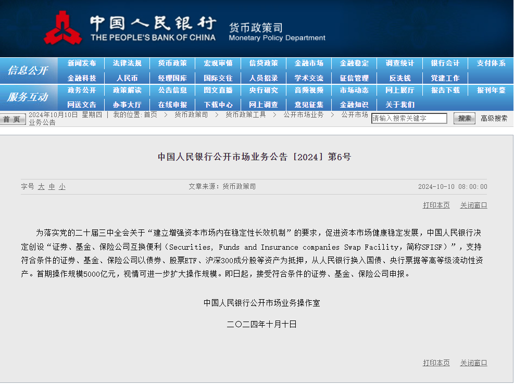This screenshot has height=385, width=514.
Task: Open 关于我们 about page
Action: point(400,105)
